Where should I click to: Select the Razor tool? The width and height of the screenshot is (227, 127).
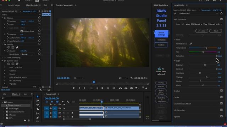point(38,109)
